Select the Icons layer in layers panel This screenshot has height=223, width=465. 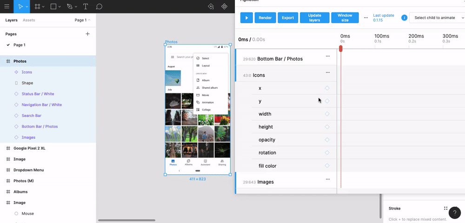(x=48, y=72)
